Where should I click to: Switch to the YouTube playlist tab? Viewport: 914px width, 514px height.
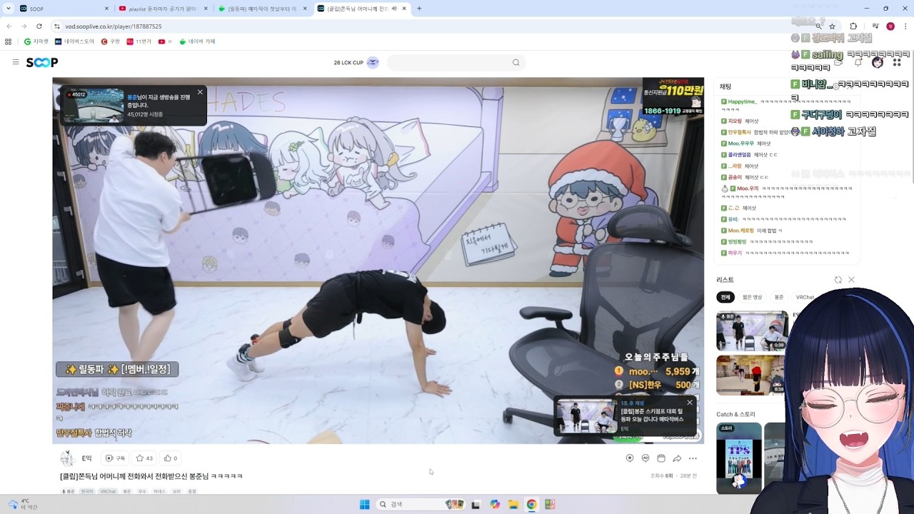[x=164, y=9]
